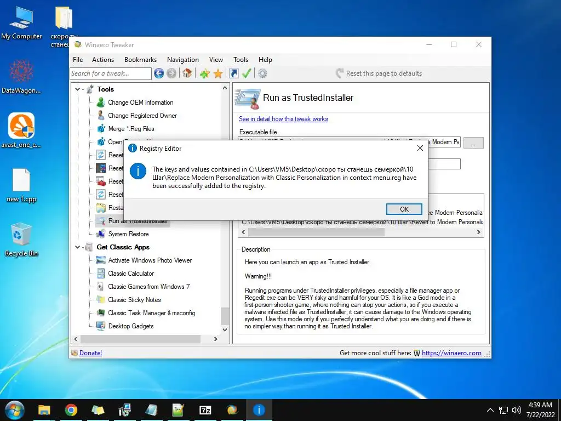Viewport: 561px width, 421px height.
Task: Click the Classic Task Manager & msconfig icon
Action: click(x=101, y=313)
